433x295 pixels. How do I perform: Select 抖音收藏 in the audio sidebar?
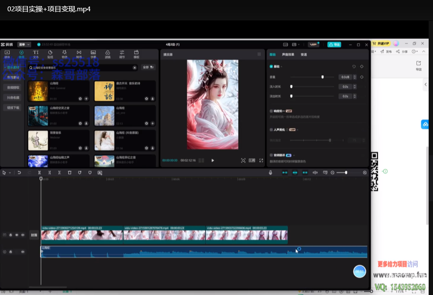pyautogui.click(x=13, y=98)
